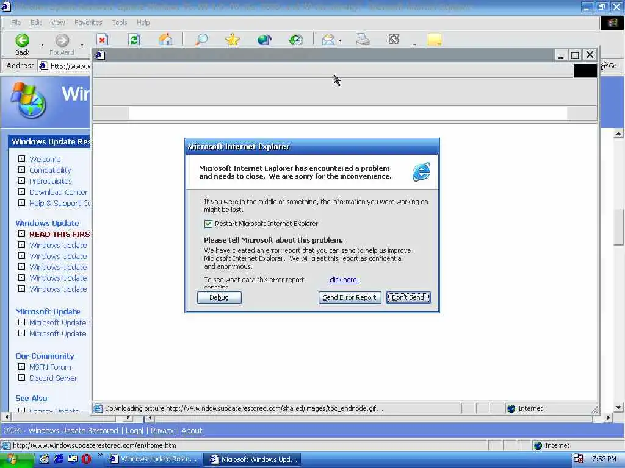Open the Tools menu
This screenshot has width=625, height=468.
pos(119,23)
